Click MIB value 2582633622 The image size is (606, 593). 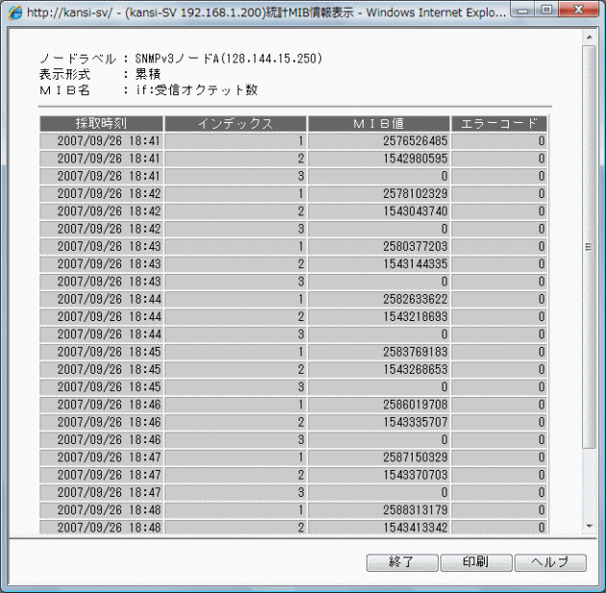point(416,300)
